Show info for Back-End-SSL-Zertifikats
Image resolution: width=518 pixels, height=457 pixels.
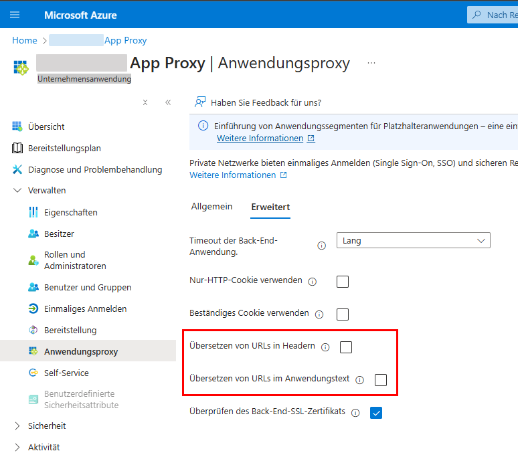click(355, 413)
